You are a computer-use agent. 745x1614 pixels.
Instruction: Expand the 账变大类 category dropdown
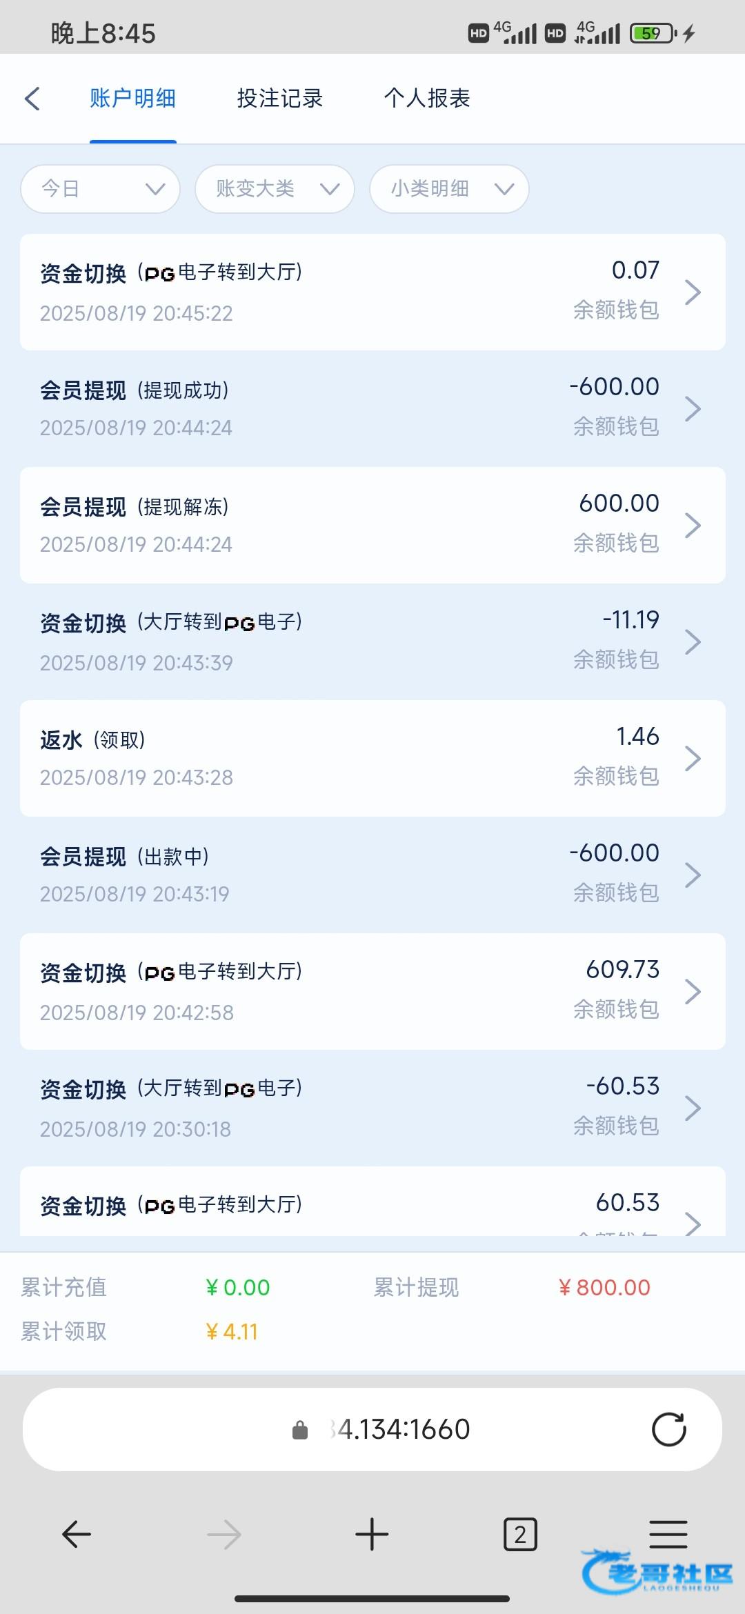pos(275,189)
